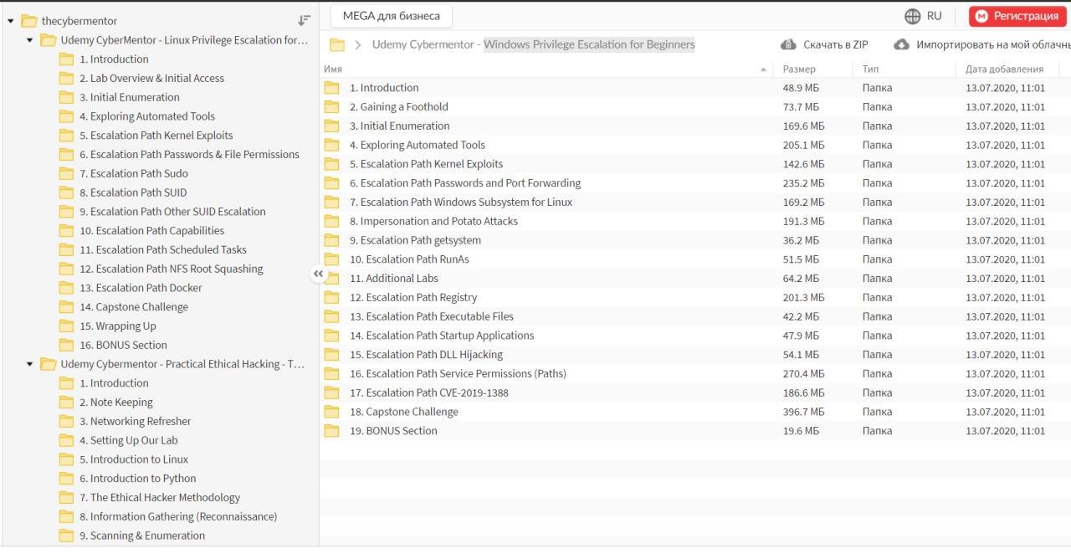Open the RU language selector

[x=935, y=16]
